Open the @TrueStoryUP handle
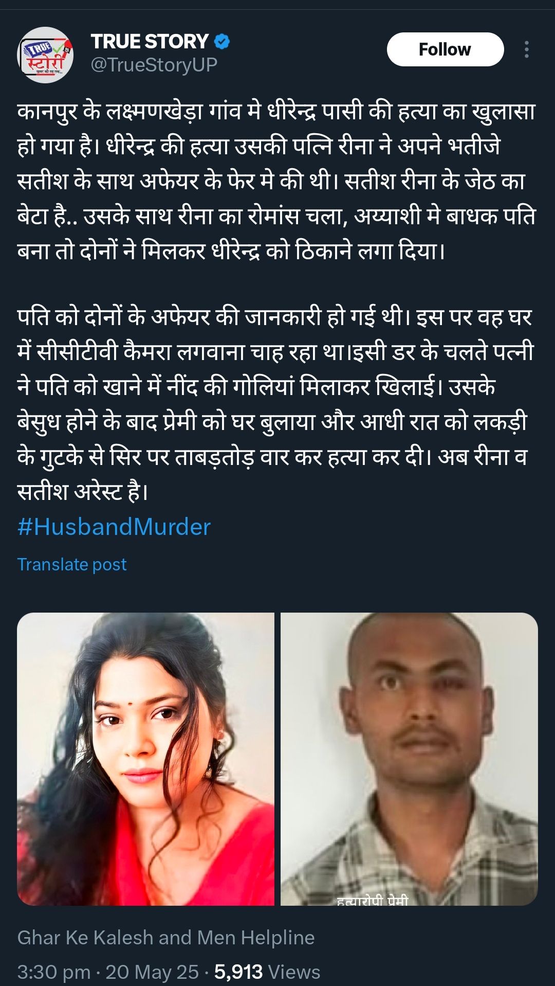The height and width of the screenshot is (986, 555). point(154,65)
